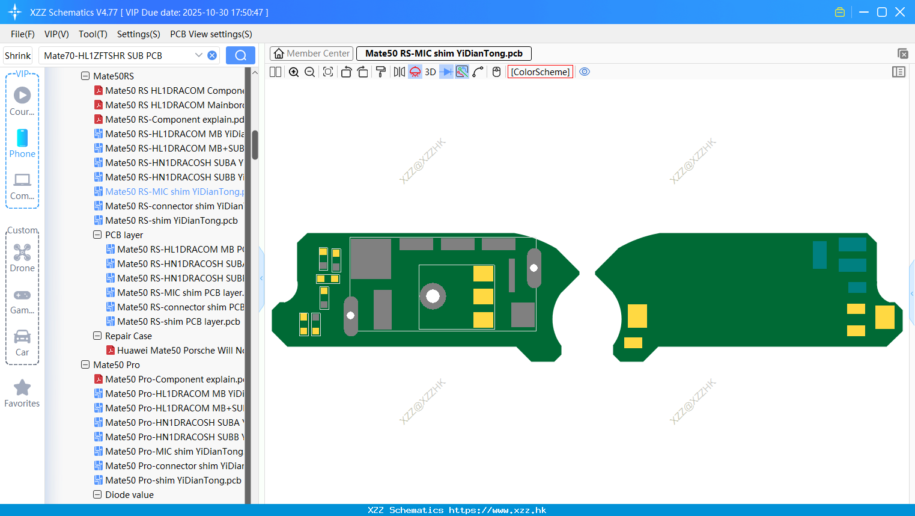Open the Tool(T) menu
915x516 pixels.
coord(93,34)
